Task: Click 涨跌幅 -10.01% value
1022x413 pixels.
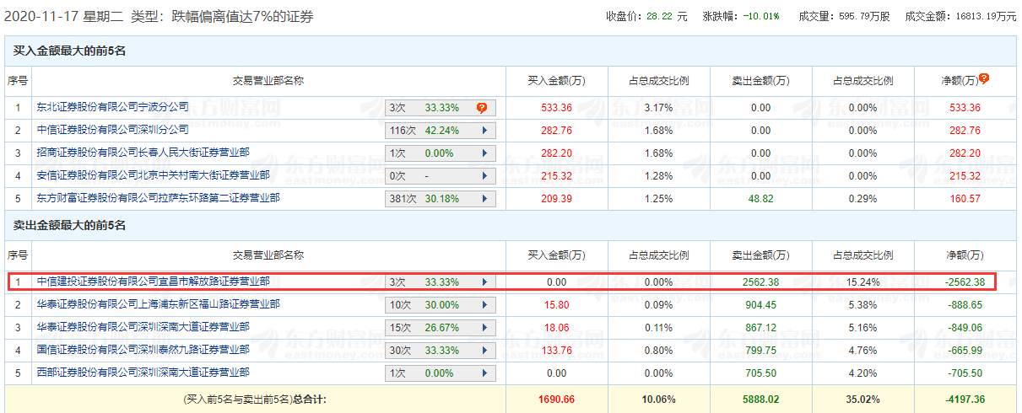Action: (761, 16)
